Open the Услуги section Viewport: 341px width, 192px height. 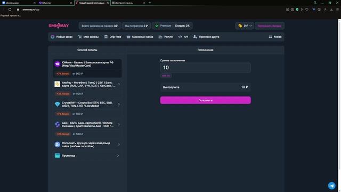166,37
